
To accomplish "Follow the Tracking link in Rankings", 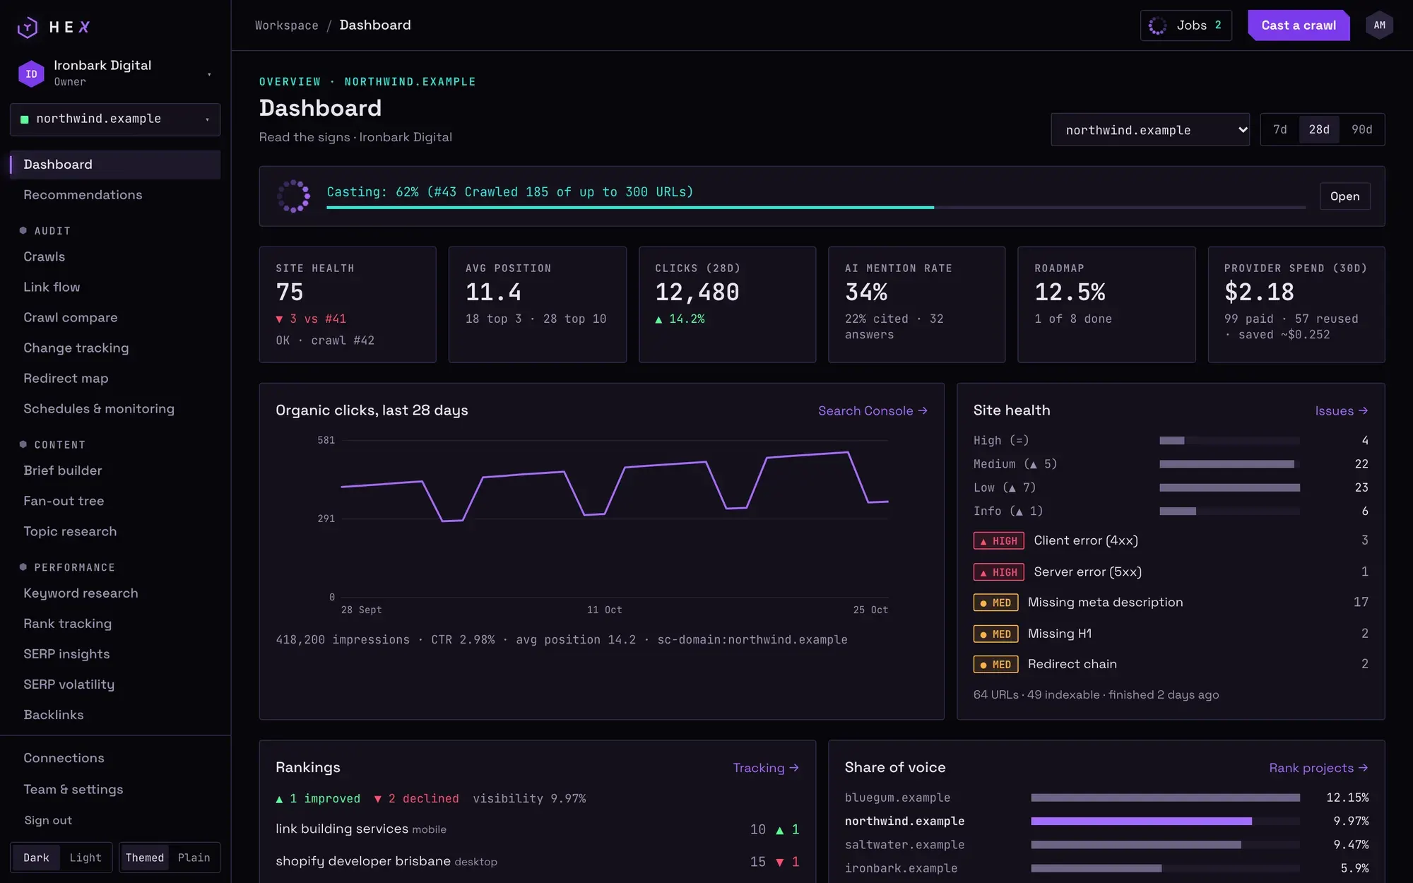I will click(766, 768).
